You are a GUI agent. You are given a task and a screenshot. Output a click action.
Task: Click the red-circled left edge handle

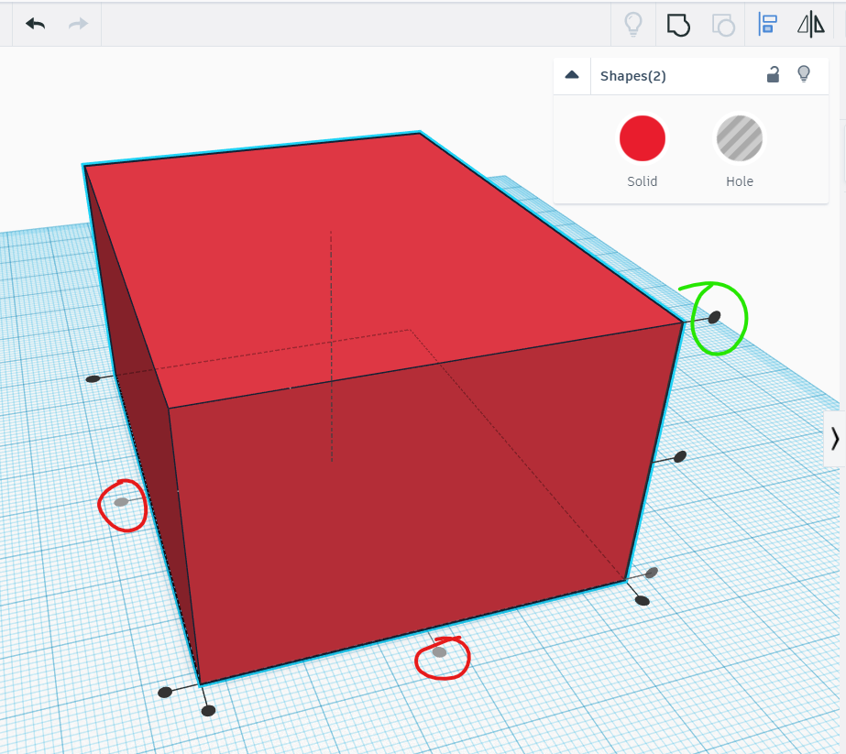click(120, 501)
